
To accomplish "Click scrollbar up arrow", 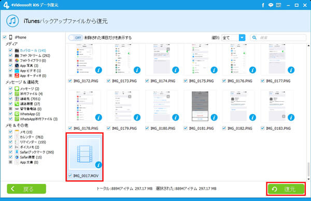I will click(x=308, y=46).
